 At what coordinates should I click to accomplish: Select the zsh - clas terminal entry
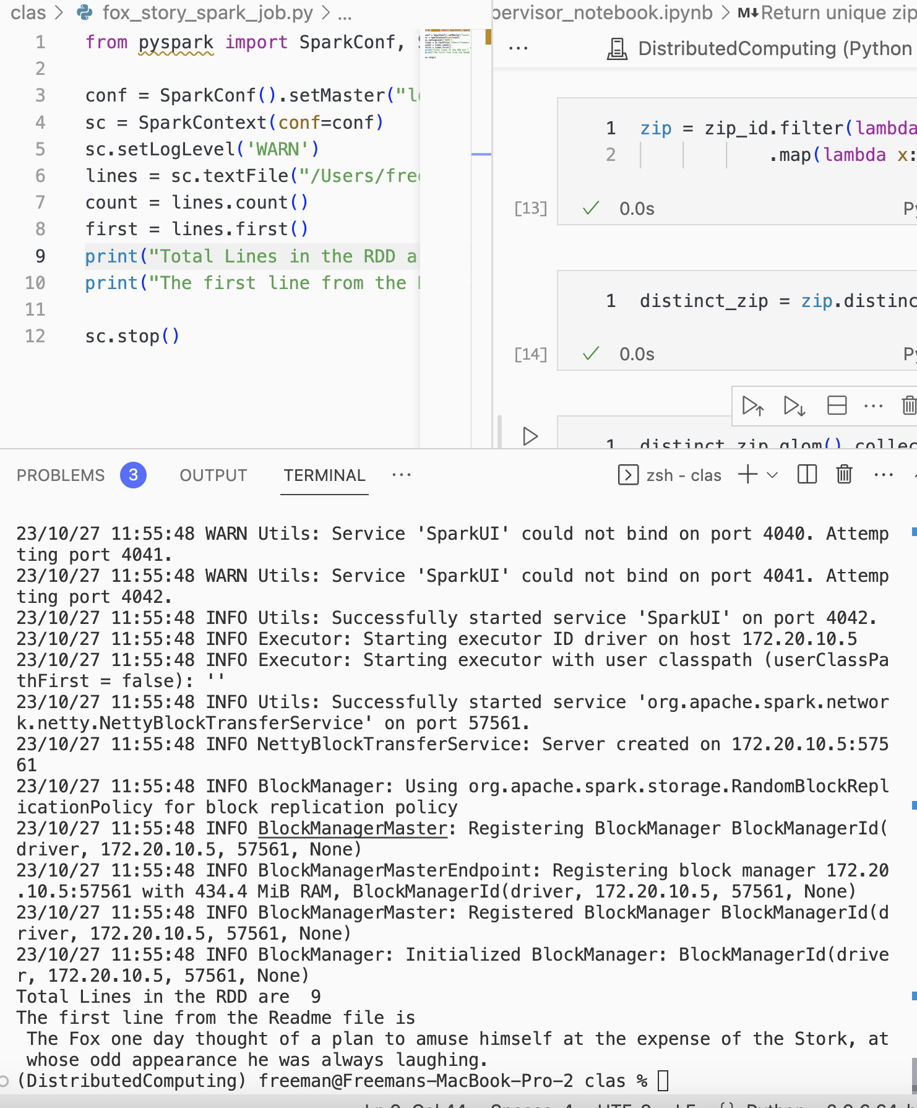pyautogui.click(x=670, y=475)
